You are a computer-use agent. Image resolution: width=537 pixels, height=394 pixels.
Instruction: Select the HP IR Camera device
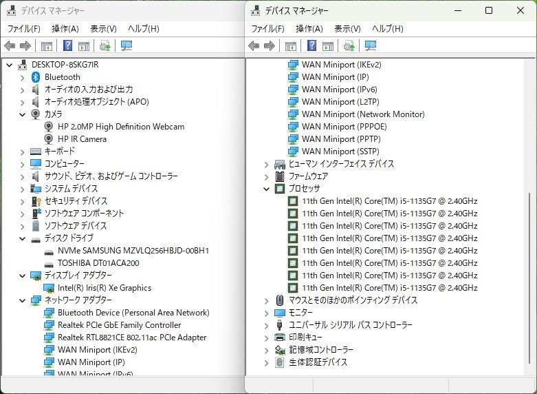click(82, 139)
